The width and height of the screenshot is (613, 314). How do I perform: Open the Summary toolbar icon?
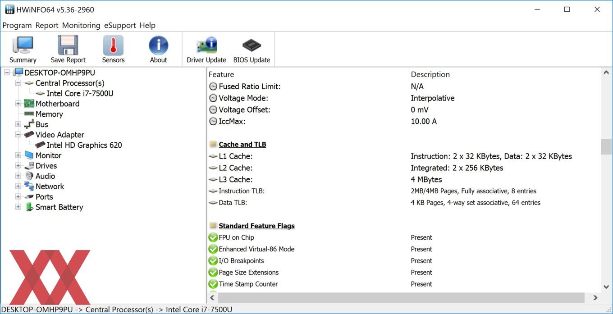coord(23,46)
